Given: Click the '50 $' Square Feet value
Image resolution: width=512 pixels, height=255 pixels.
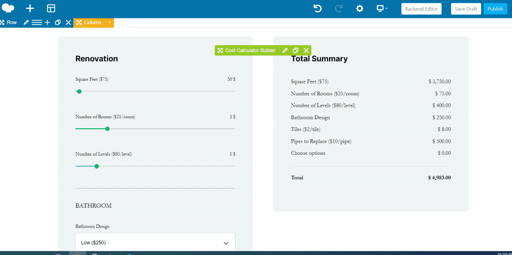Looking at the screenshot, I should [231, 79].
